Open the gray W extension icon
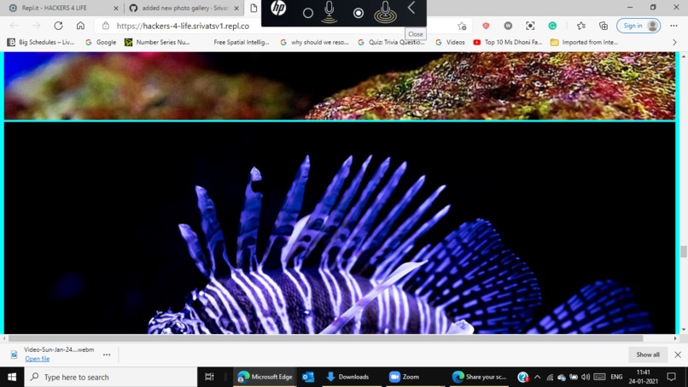This screenshot has width=688, height=387. (x=508, y=26)
